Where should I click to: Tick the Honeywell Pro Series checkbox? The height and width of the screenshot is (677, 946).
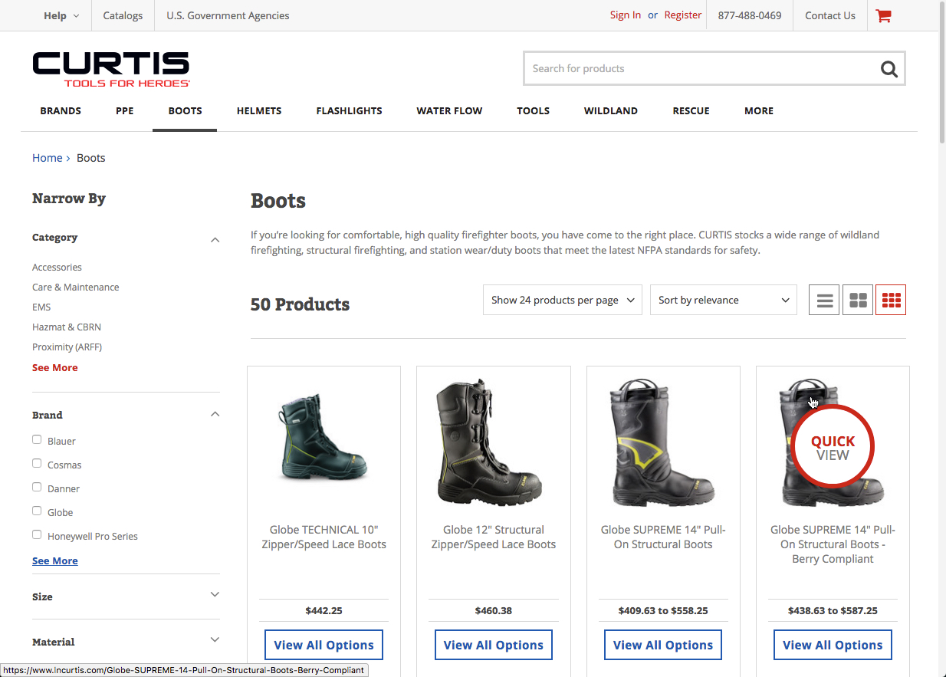[x=37, y=535]
